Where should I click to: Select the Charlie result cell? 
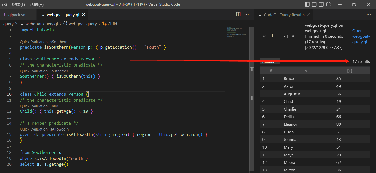290,109
